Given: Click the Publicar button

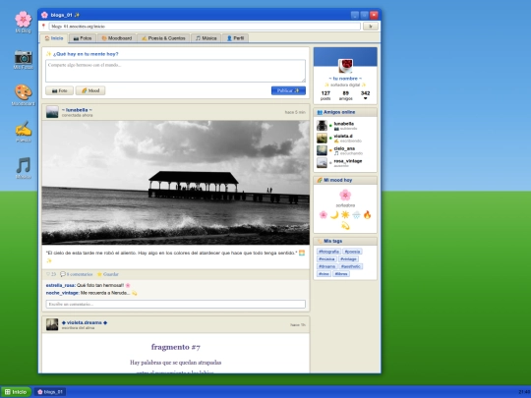Looking at the screenshot, I should (x=288, y=90).
